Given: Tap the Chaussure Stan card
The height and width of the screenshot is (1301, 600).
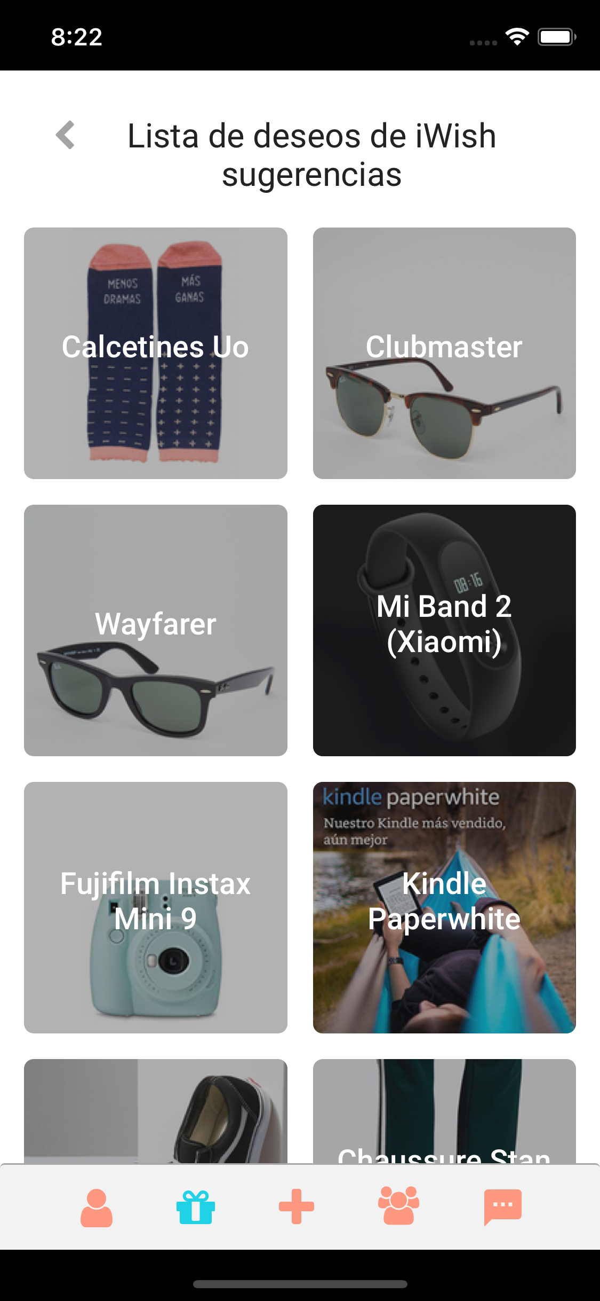Looking at the screenshot, I should tap(444, 1111).
